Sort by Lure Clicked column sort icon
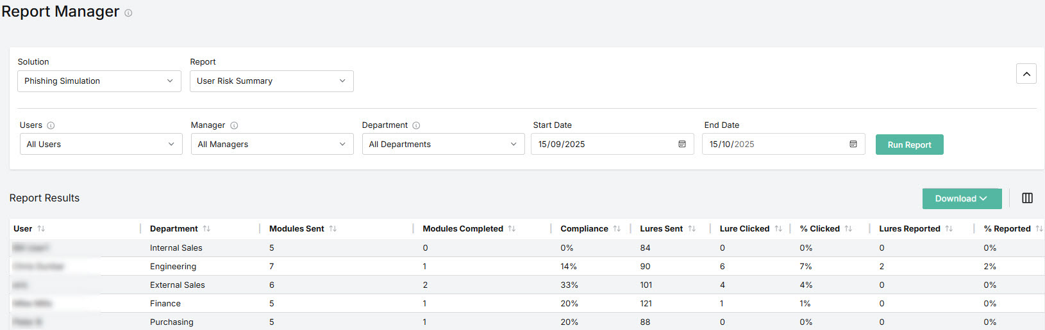This screenshot has height=330, width=1045. [778, 228]
